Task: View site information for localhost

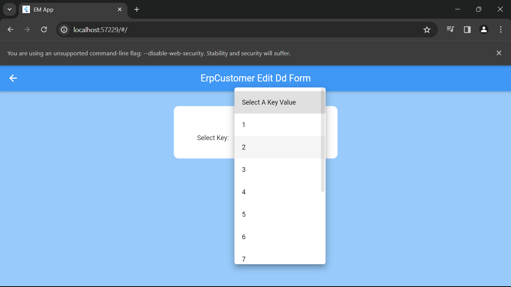Action: point(64,30)
